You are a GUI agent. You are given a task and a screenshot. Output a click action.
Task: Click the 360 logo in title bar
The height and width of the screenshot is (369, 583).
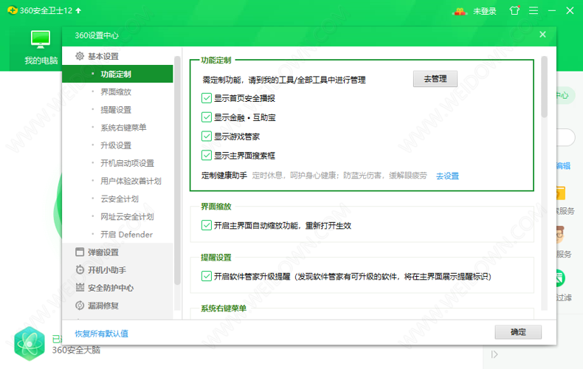(x=13, y=10)
